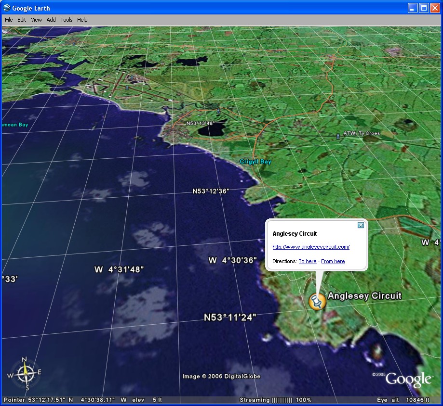Click the Eye alt 10846 ft readout

pyautogui.click(x=403, y=400)
